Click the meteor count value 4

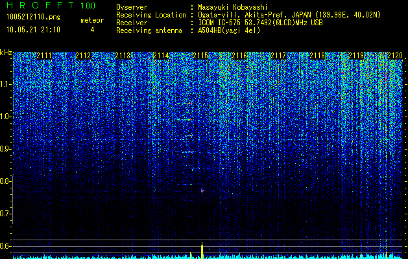click(x=92, y=30)
